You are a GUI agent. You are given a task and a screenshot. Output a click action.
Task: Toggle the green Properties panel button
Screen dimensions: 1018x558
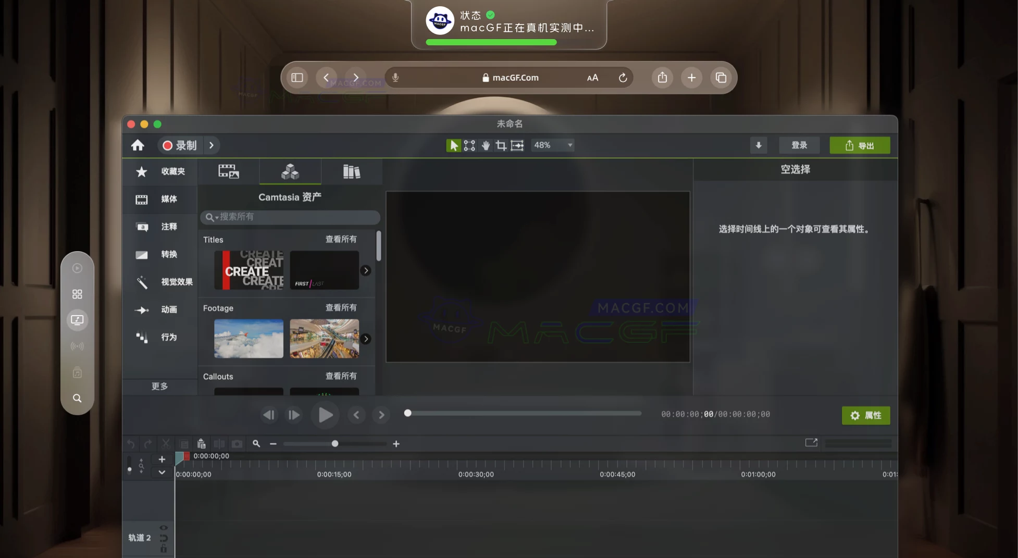pyautogui.click(x=866, y=415)
